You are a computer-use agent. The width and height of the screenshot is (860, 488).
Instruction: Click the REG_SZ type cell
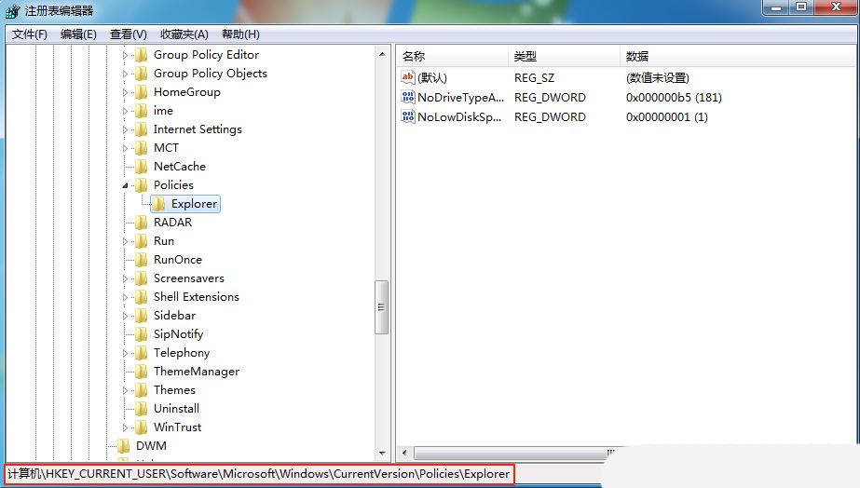click(x=534, y=78)
